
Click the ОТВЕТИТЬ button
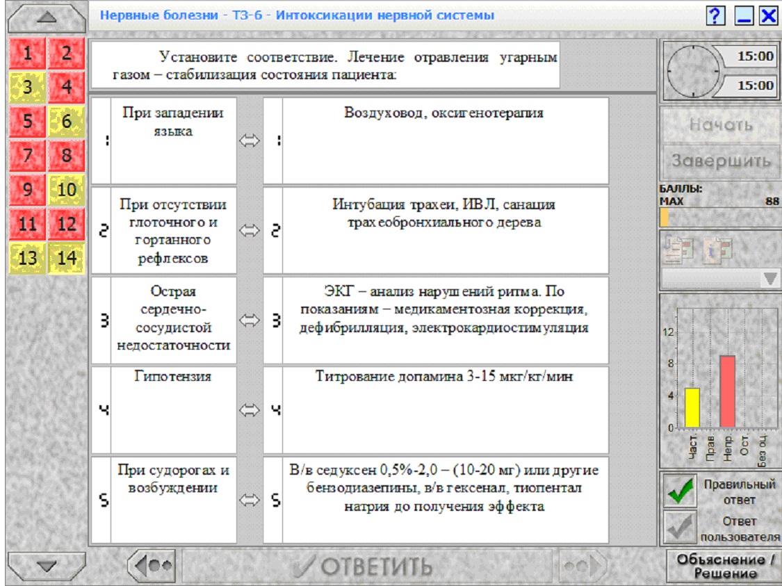click(367, 566)
